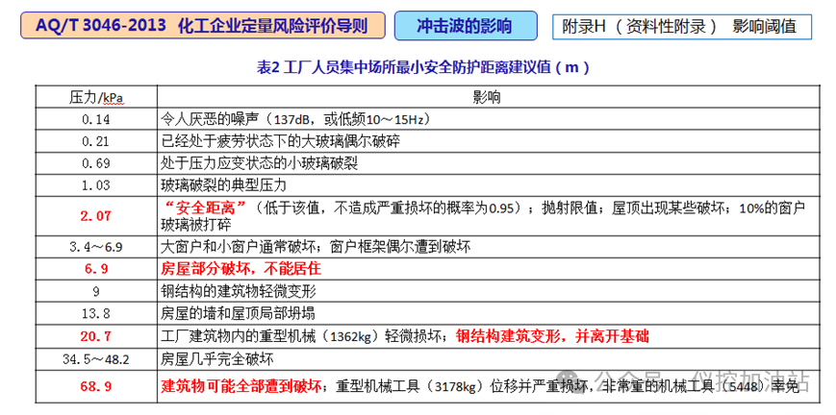Select the red 68.9 pressure cell

[x=96, y=387]
